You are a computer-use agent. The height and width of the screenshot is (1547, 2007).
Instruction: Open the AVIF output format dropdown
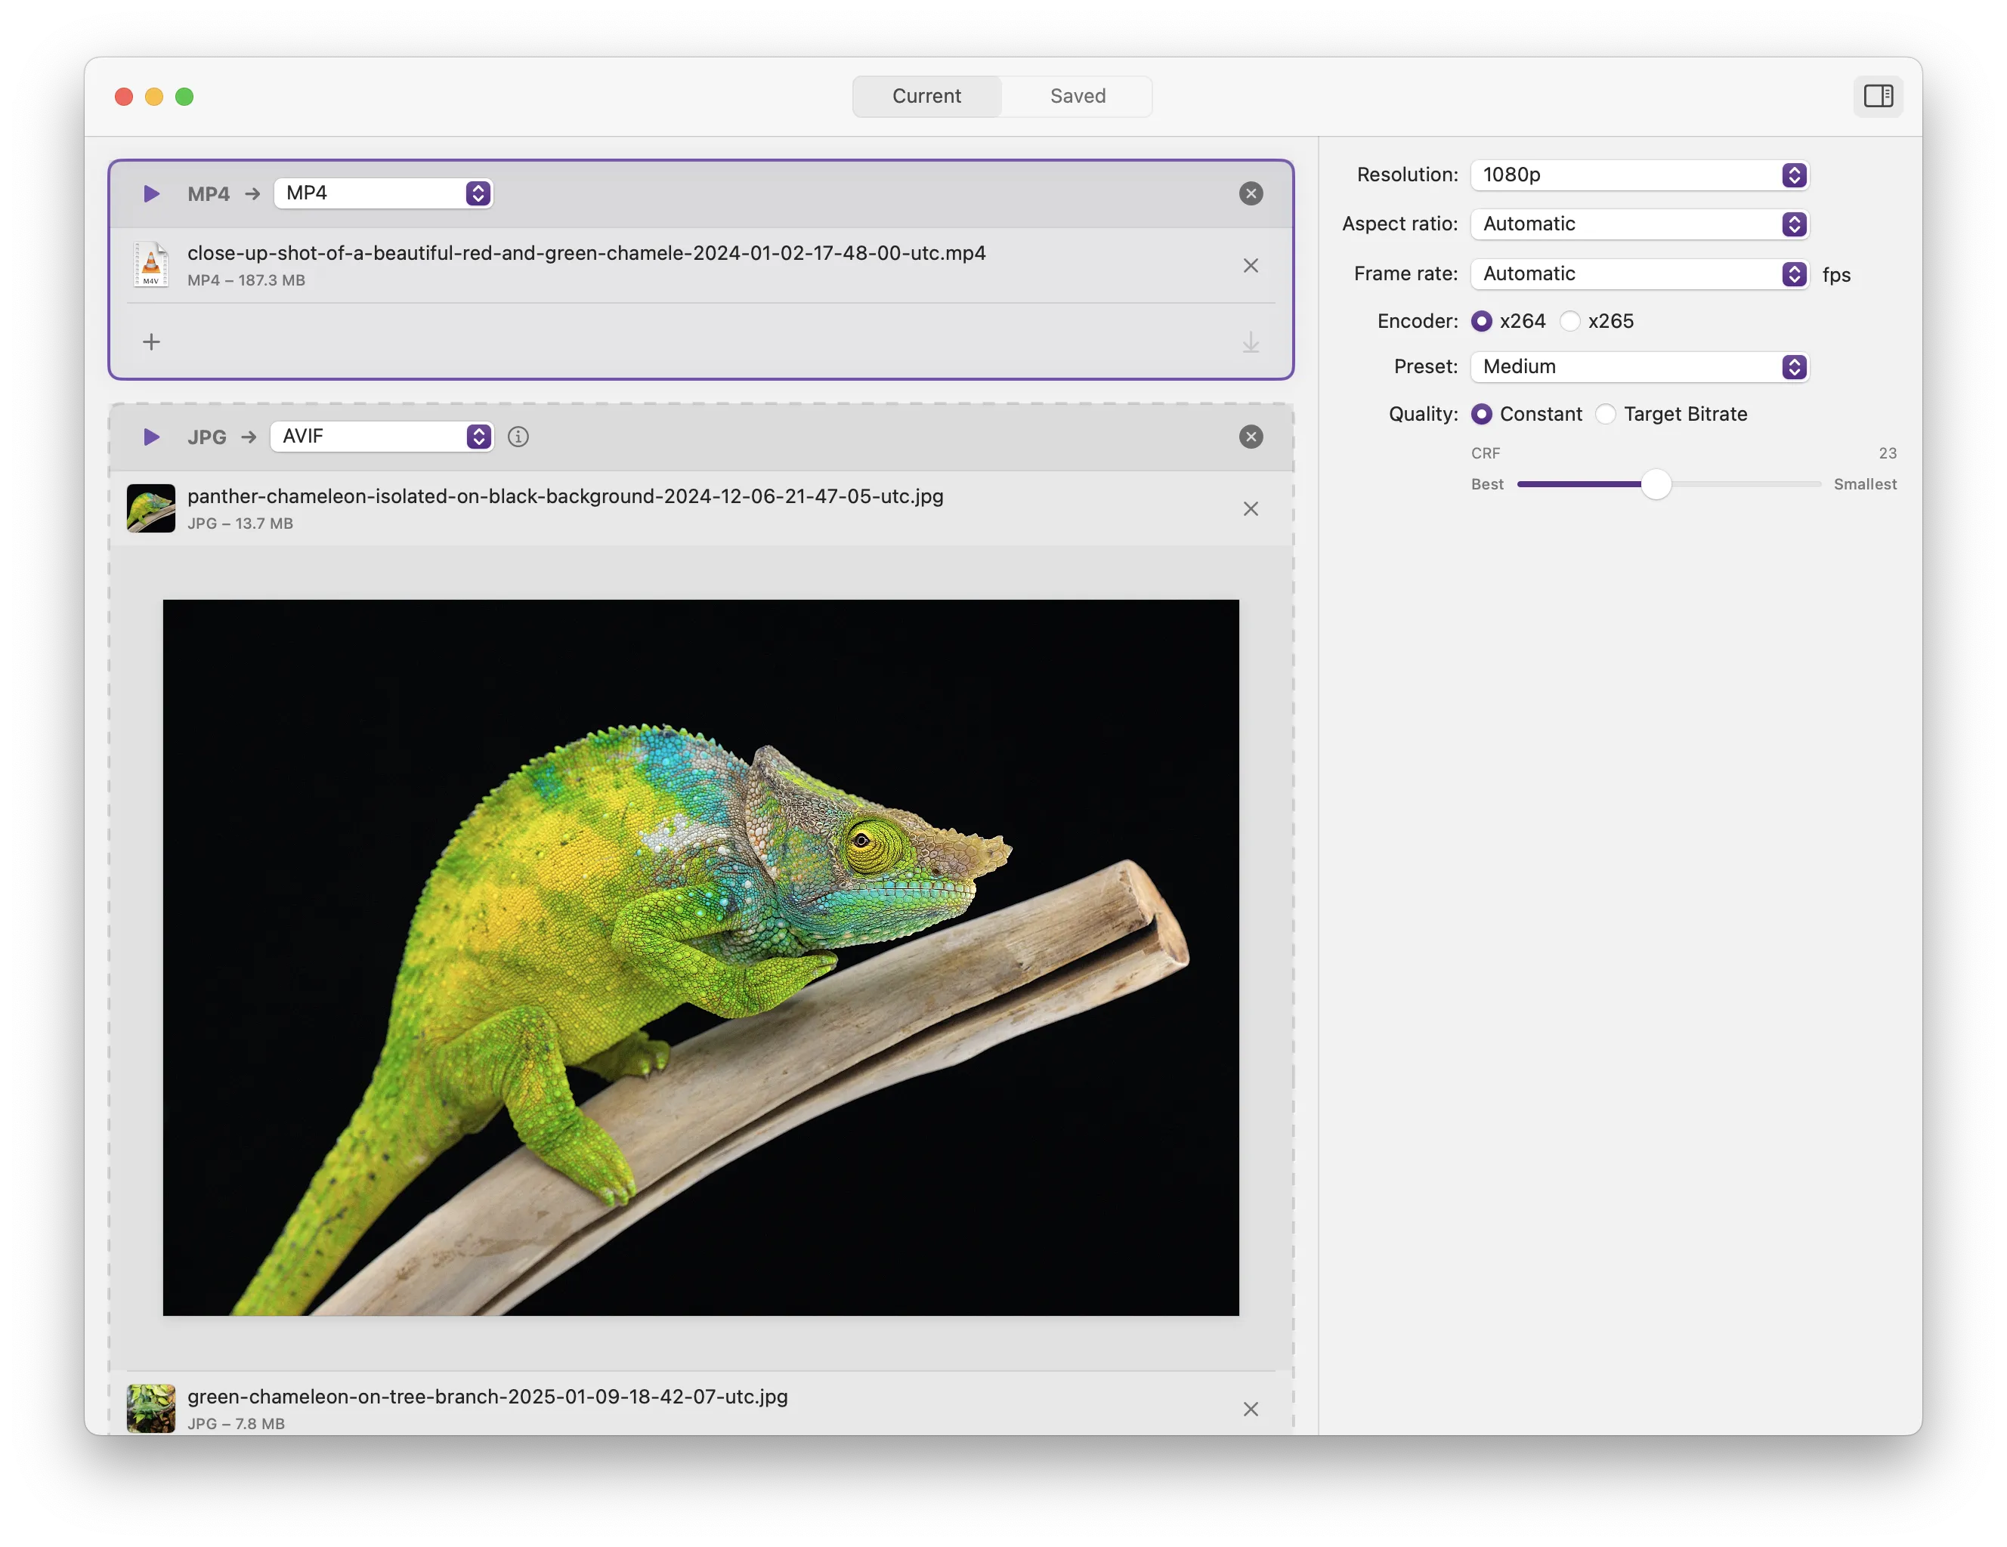click(x=382, y=437)
